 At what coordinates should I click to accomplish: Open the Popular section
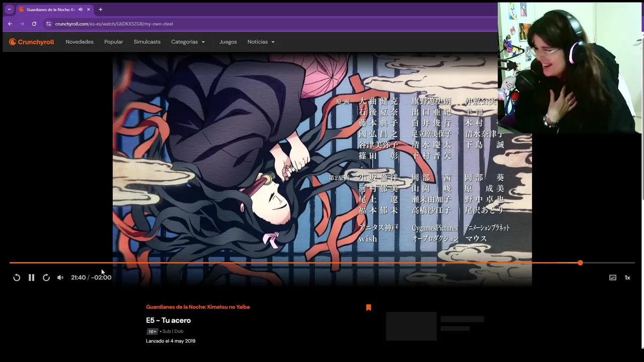tap(114, 42)
